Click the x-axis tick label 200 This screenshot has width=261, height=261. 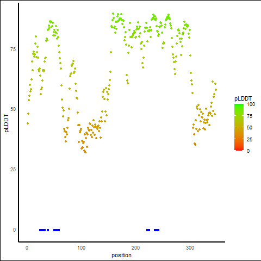click(135, 248)
